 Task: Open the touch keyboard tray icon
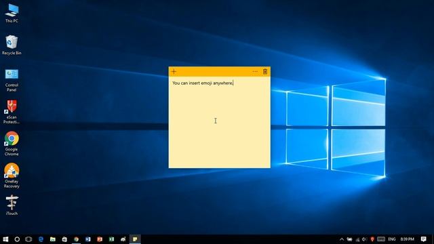(381, 239)
